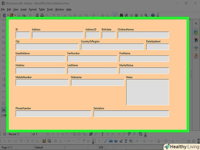Open the Table menu
This screenshot has height=150, width=200.
pos(42,9)
